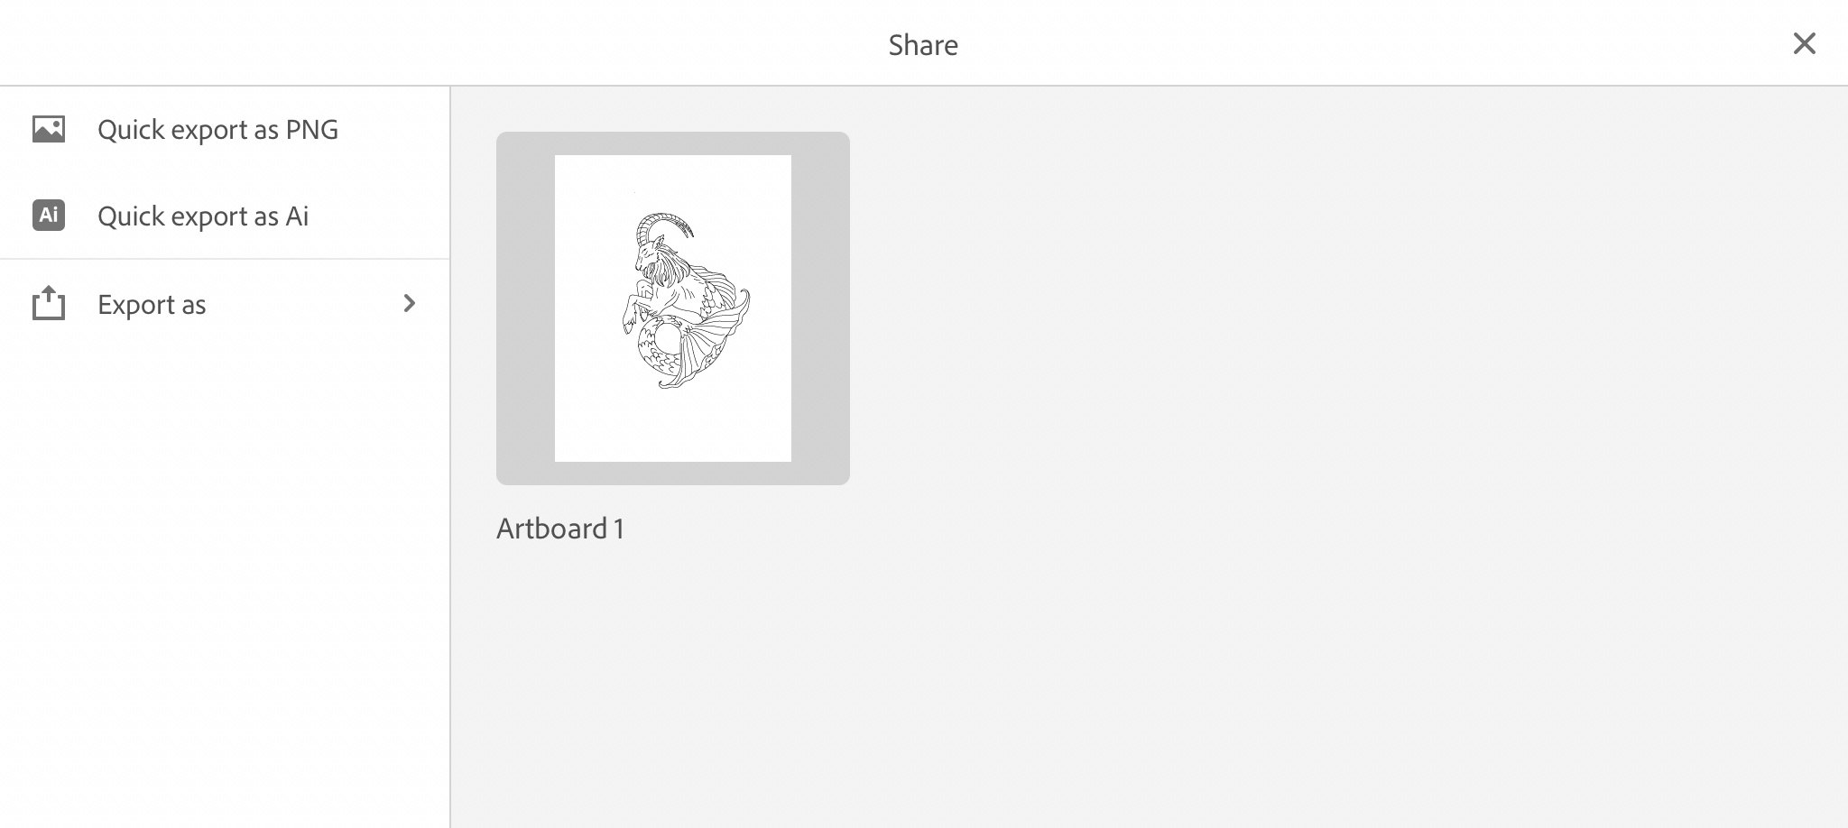1848x828 pixels.
Task: Expand the Export as chevron arrow
Action: (x=410, y=303)
